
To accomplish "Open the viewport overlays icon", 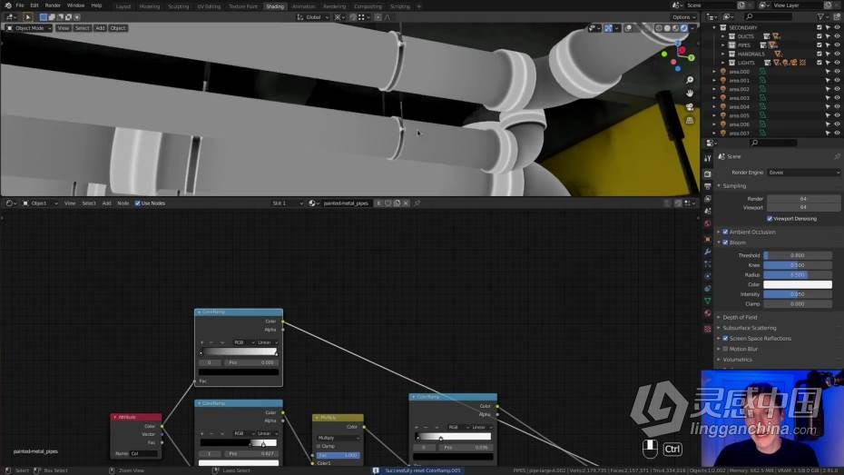I will (628, 28).
